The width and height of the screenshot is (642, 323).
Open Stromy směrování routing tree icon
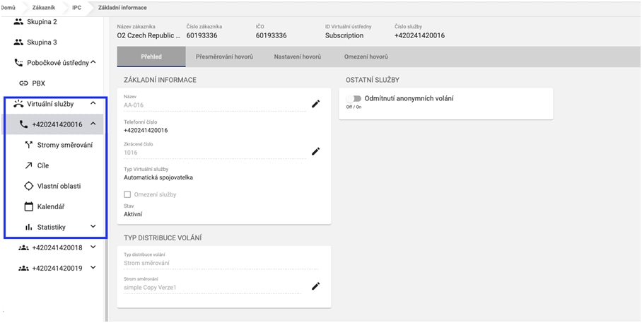[29, 145]
